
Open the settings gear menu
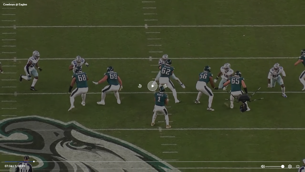pos(290,166)
